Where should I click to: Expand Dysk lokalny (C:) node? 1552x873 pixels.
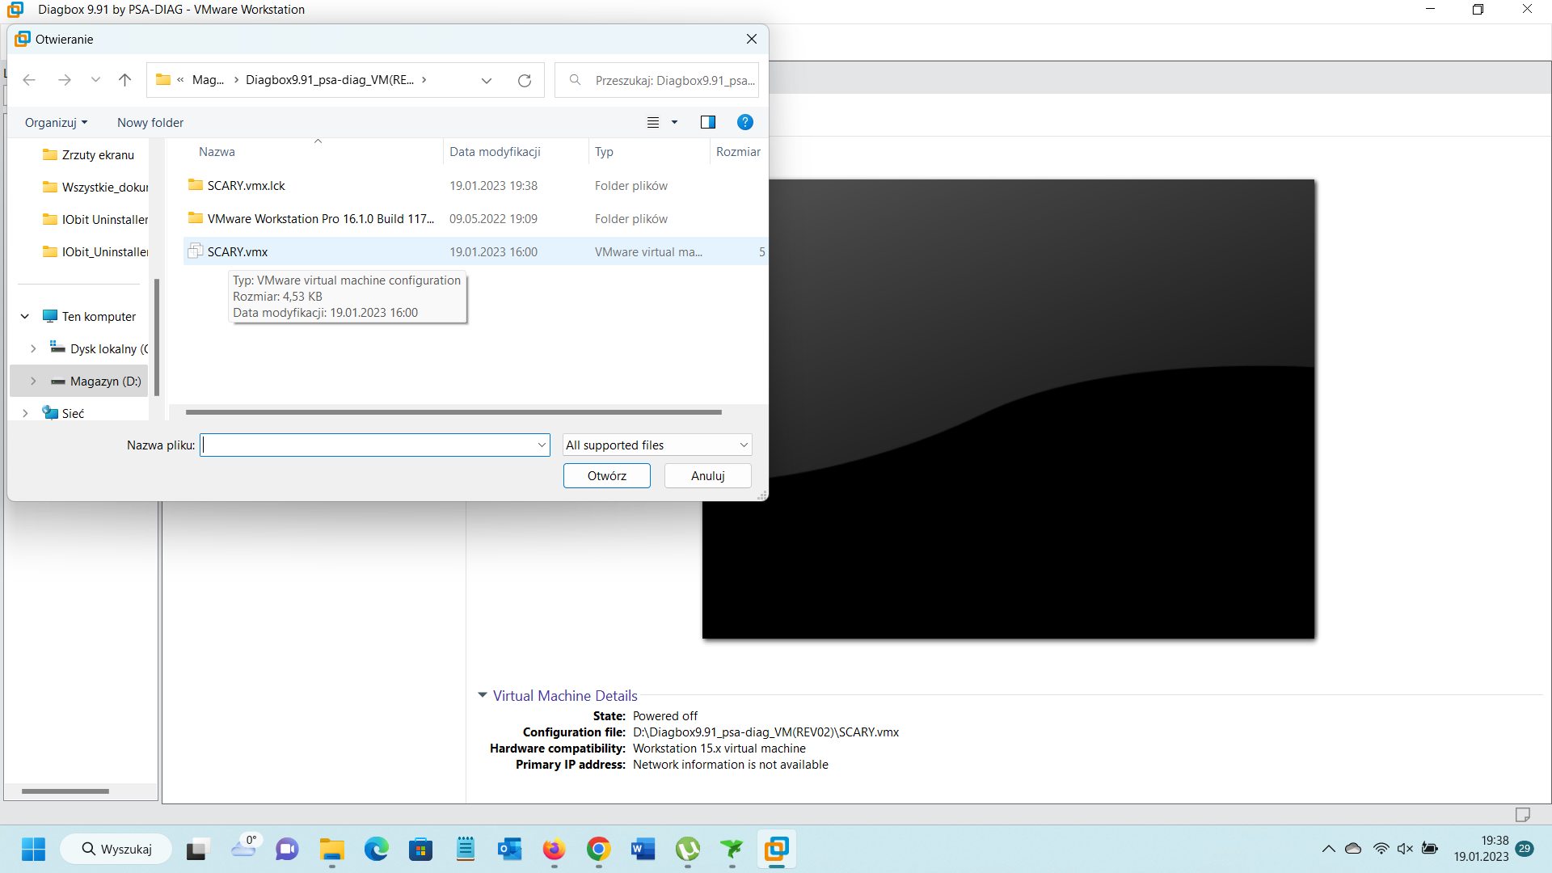(33, 349)
